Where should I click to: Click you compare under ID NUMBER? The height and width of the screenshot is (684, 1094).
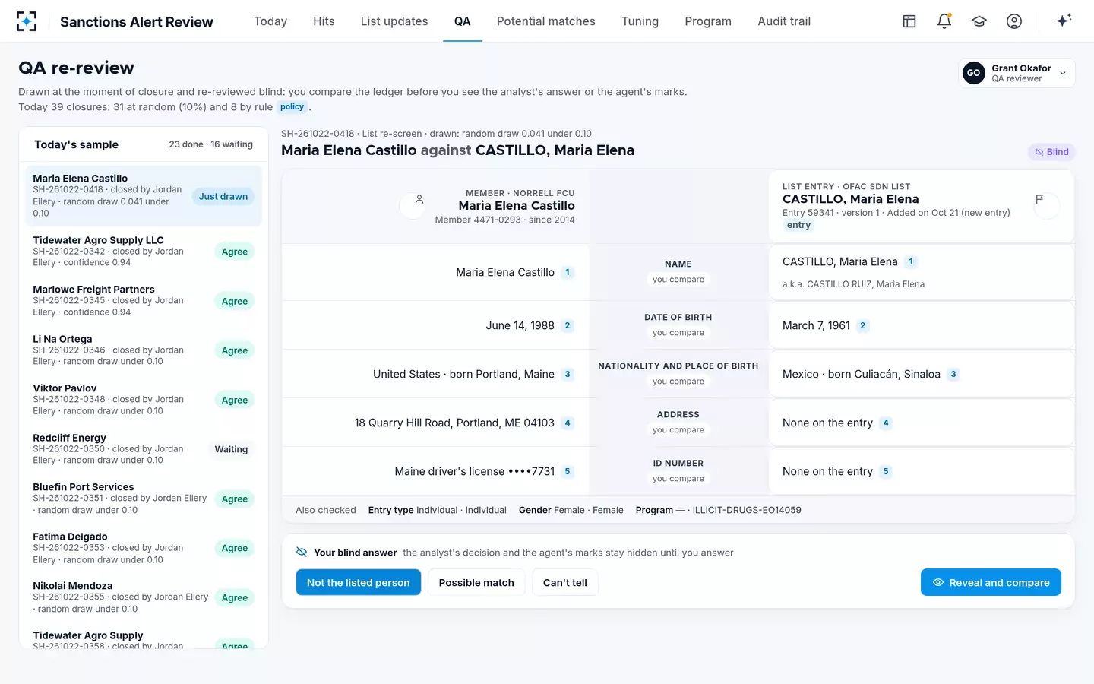coord(678,479)
